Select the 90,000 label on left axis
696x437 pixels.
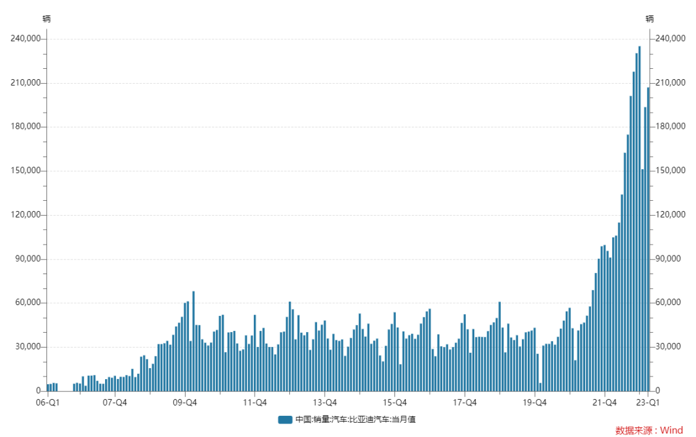tap(28, 259)
